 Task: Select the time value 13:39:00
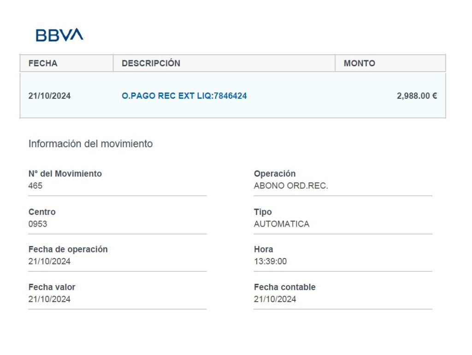[x=270, y=261]
